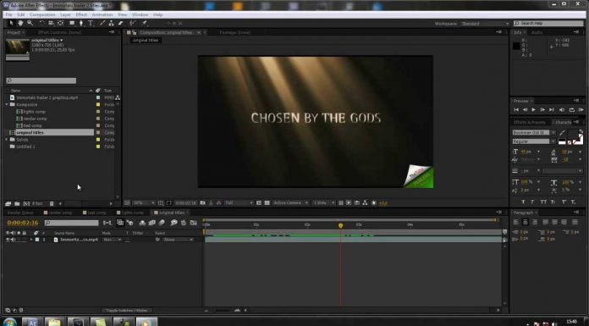Click the Auto-keyframe stopwatch icon
This screenshot has height=326, width=589.
point(184,223)
